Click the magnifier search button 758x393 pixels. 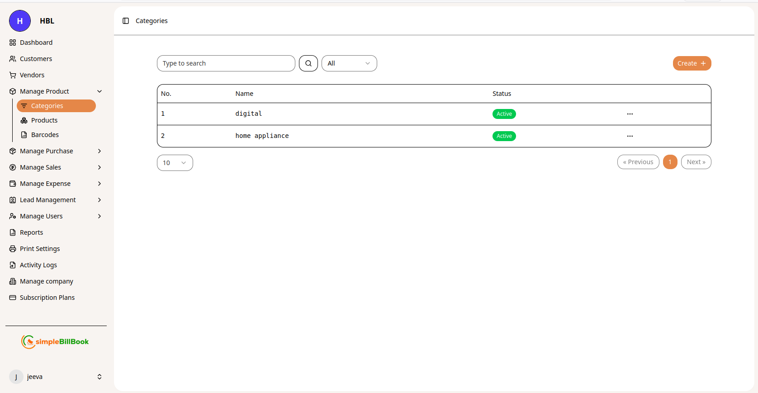(x=308, y=63)
